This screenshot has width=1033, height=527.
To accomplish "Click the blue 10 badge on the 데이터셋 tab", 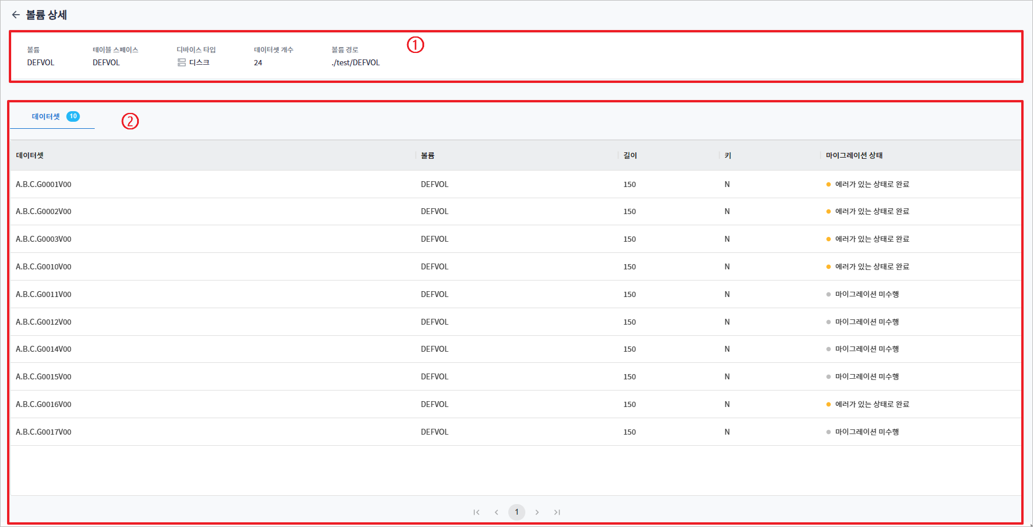I will (x=73, y=116).
